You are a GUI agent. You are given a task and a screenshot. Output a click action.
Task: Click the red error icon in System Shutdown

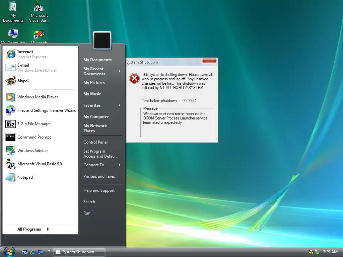[x=134, y=78]
